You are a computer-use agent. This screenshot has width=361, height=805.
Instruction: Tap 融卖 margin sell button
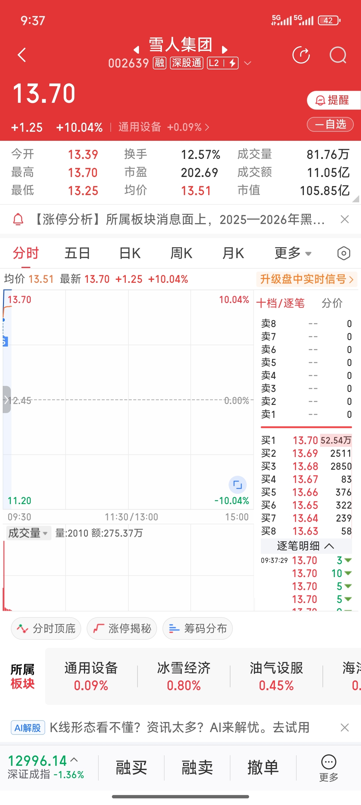coord(197,768)
